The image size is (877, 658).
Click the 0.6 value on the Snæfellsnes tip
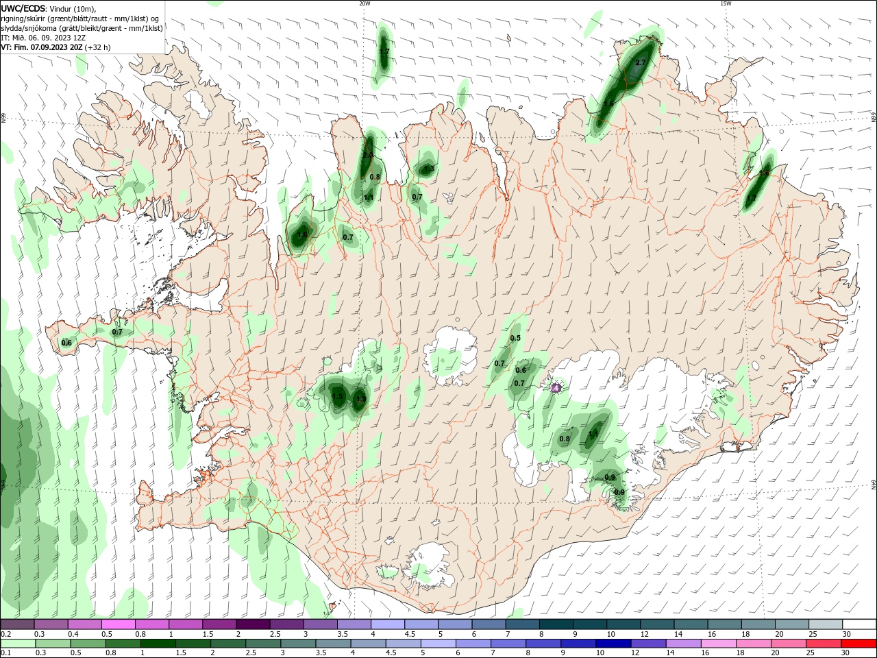coord(66,343)
